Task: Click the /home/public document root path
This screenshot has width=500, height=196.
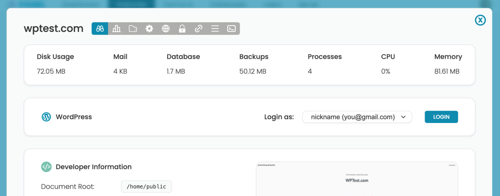Action: click(146, 187)
